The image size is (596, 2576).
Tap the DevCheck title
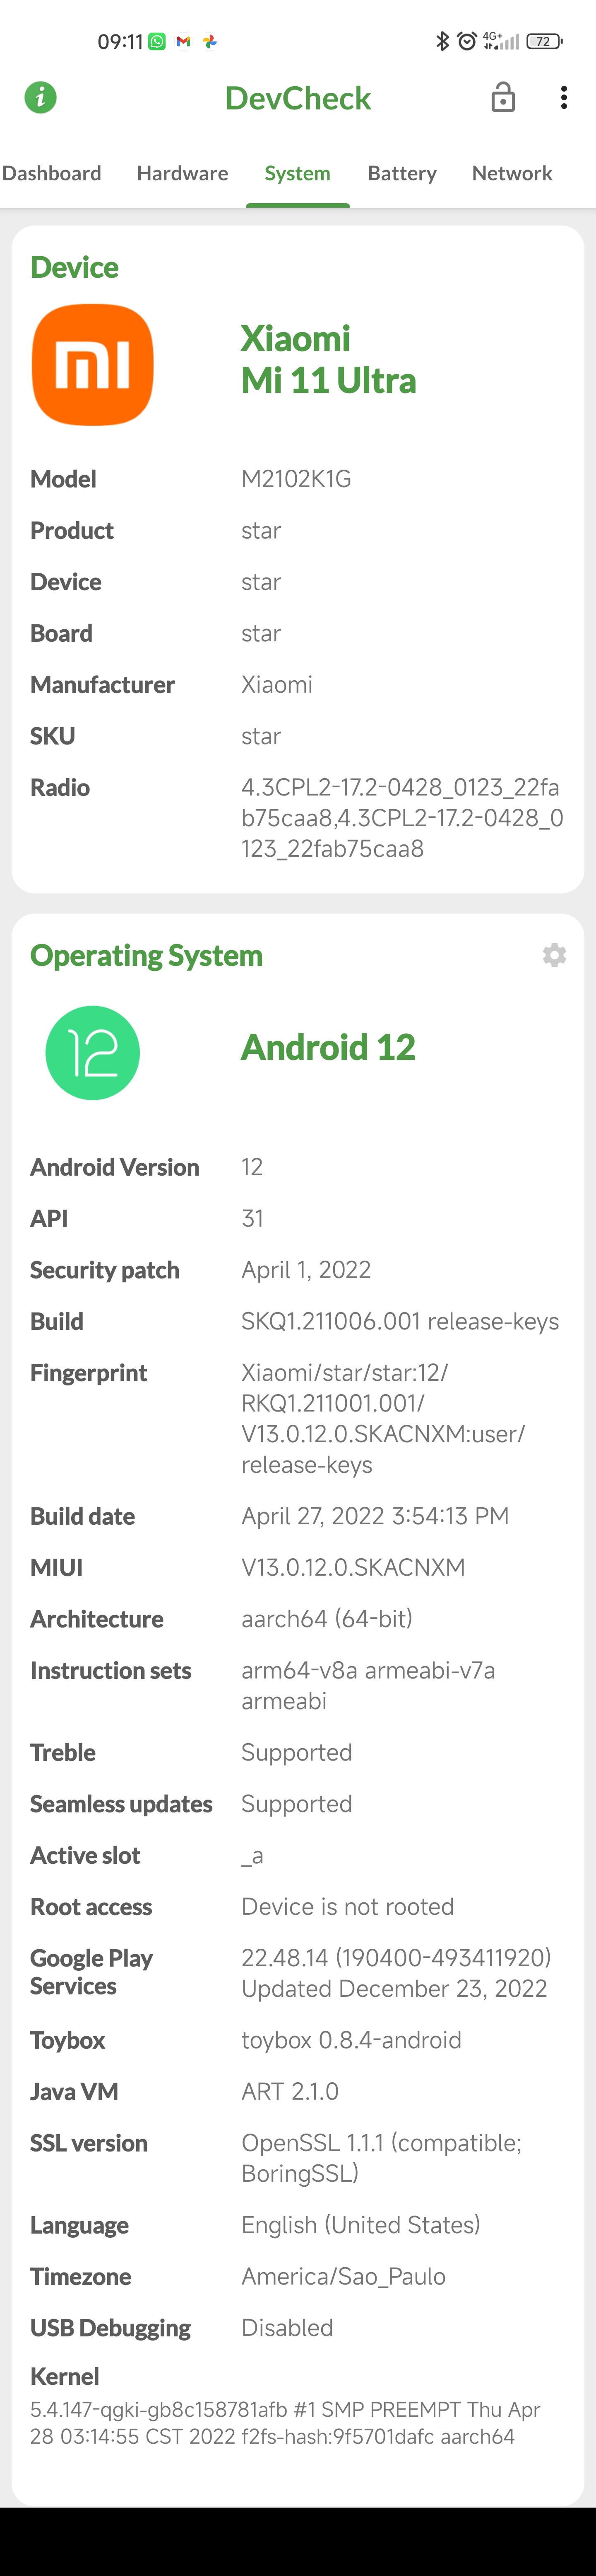[x=298, y=98]
